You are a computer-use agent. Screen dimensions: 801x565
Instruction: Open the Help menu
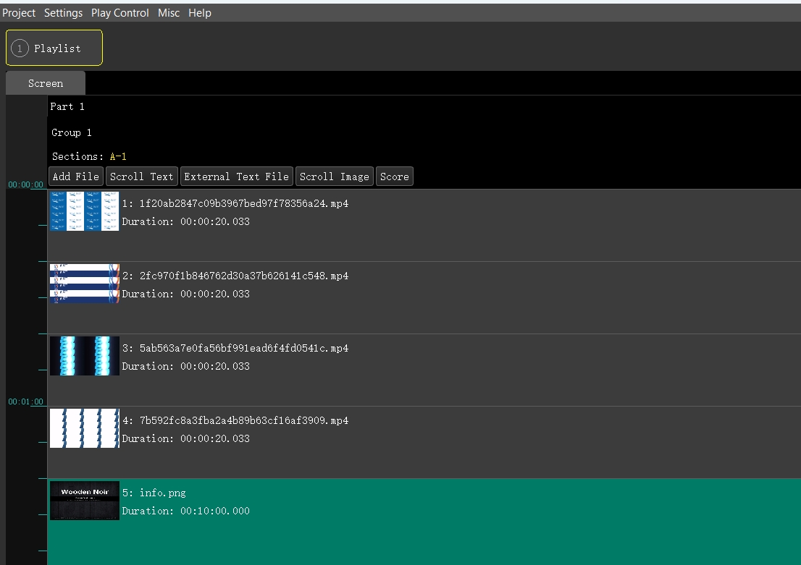point(200,13)
